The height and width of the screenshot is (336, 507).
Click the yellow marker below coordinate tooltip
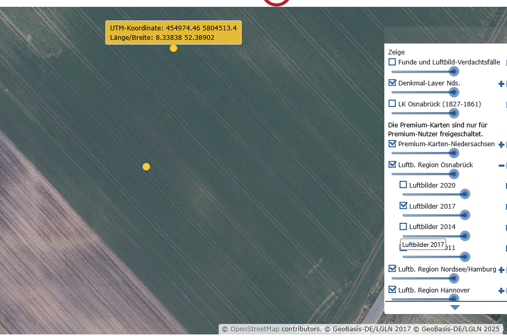pyautogui.click(x=174, y=48)
